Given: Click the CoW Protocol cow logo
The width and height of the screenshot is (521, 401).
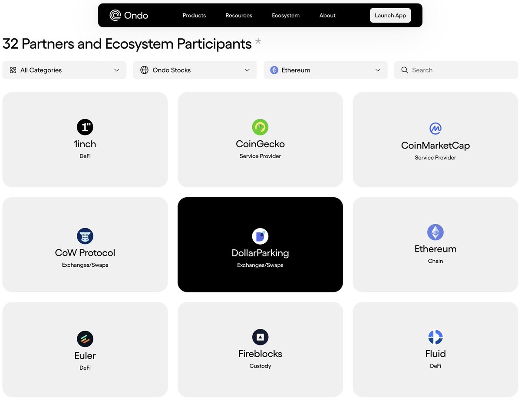Looking at the screenshot, I should click(85, 236).
